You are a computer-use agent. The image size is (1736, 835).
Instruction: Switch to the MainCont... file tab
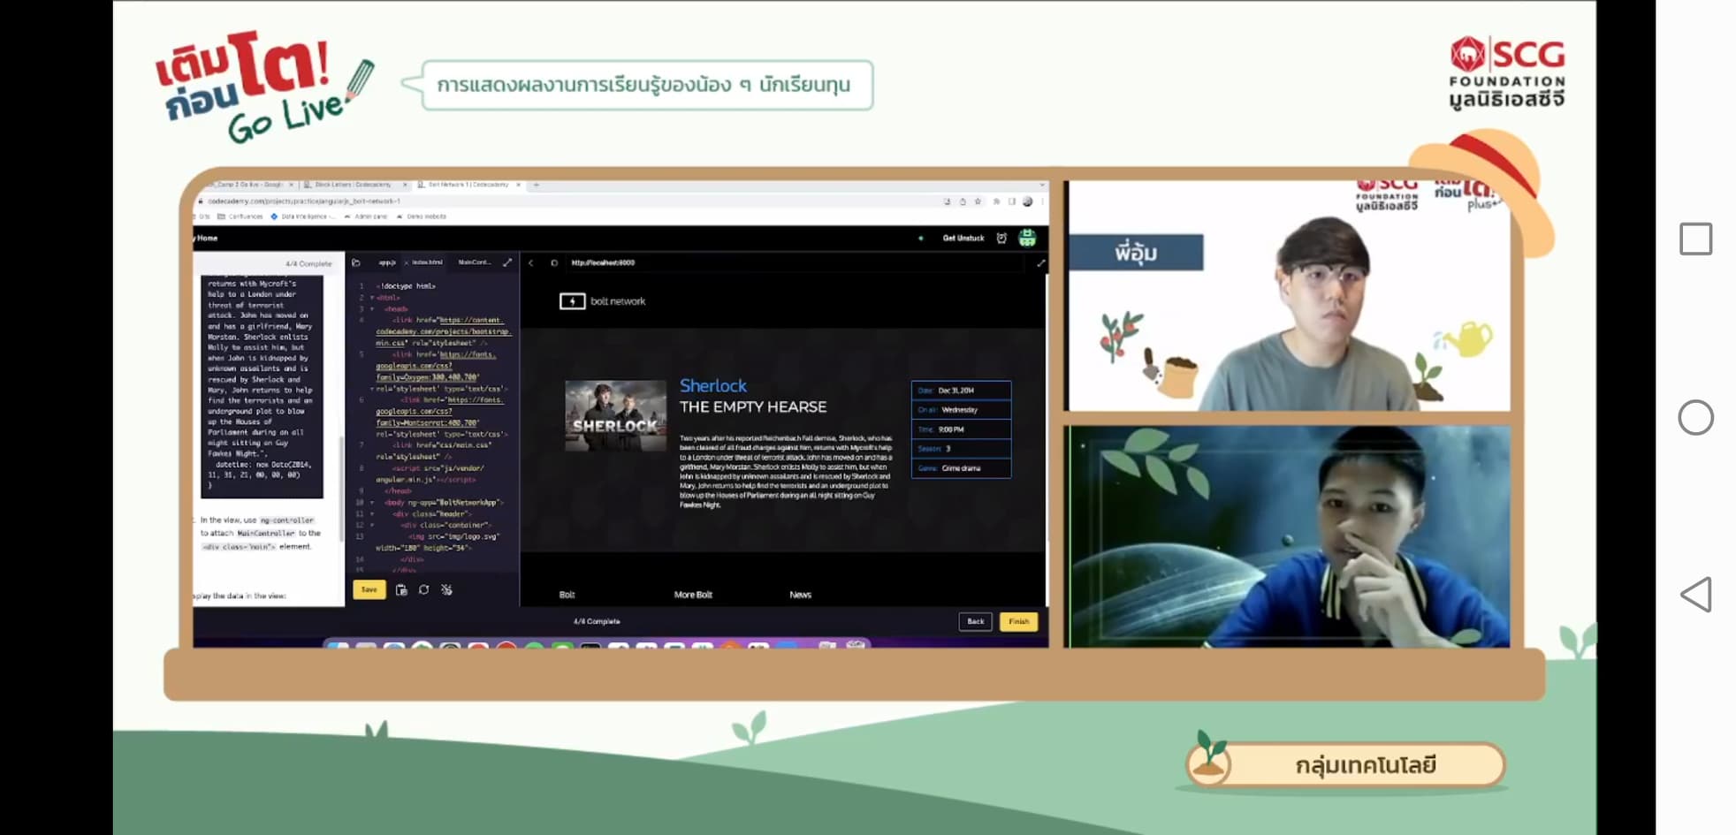[x=474, y=262]
